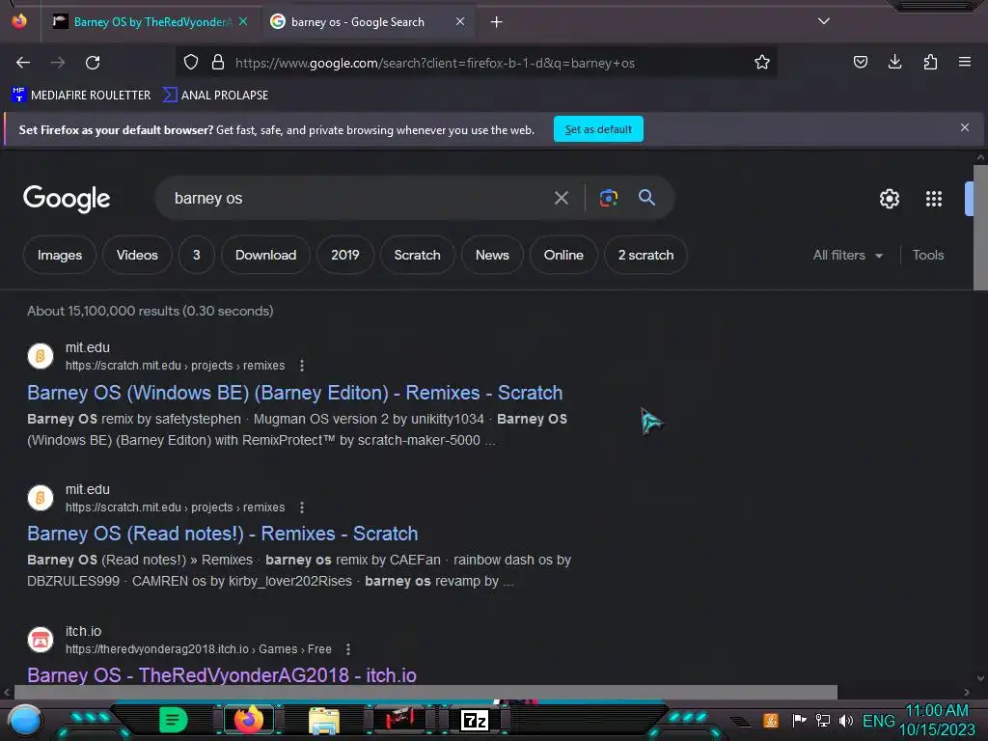Go back to the previous page
Screen dimensions: 988x741
23,63
